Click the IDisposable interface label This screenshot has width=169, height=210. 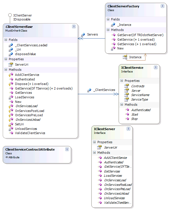pyautogui.click(x=22, y=19)
